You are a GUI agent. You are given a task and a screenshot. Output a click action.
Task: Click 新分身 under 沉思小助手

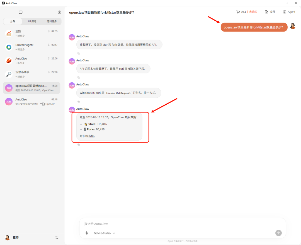click(20, 77)
